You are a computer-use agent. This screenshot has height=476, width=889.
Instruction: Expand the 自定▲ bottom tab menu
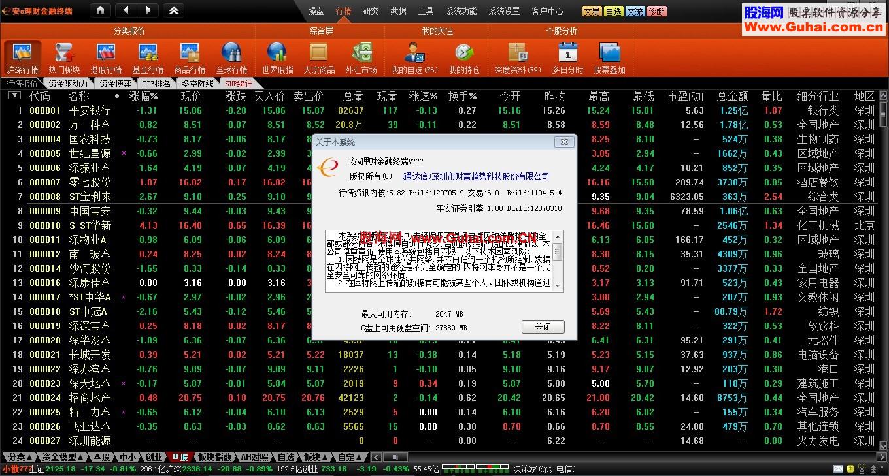[x=350, y=457]
